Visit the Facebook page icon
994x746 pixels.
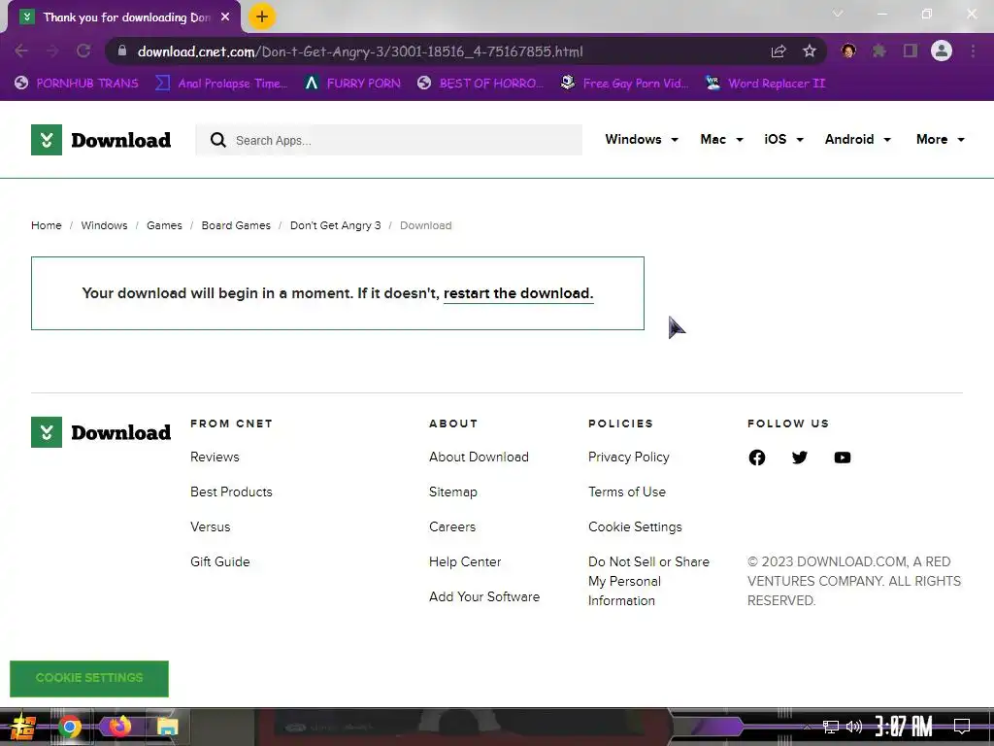pyautogui.click(x=757, y=458)
